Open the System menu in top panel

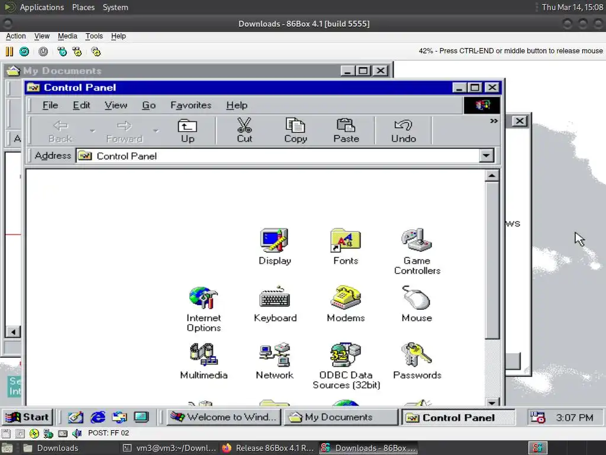click(x=115, y=7)
